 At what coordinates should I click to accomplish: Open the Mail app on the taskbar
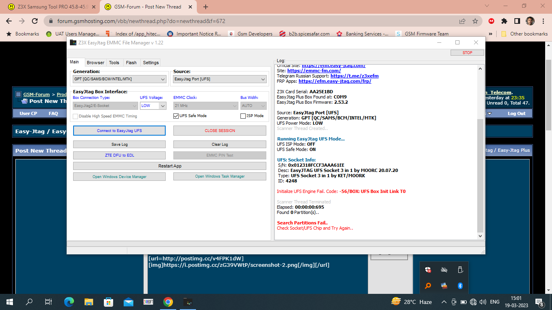[129, 302]
